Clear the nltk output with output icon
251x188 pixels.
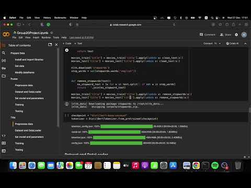tap(67, 104)
